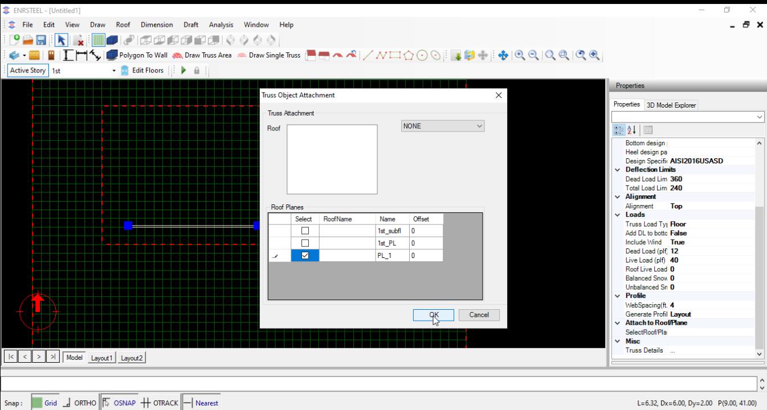Collapse the Deflection Limits property group

click(x=618, y=170)
